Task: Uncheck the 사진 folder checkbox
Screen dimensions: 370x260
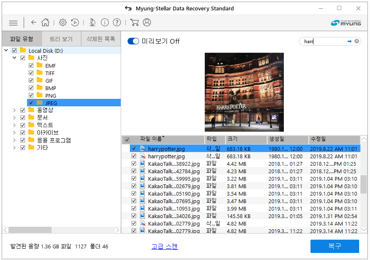Action: tap(22, 58)
